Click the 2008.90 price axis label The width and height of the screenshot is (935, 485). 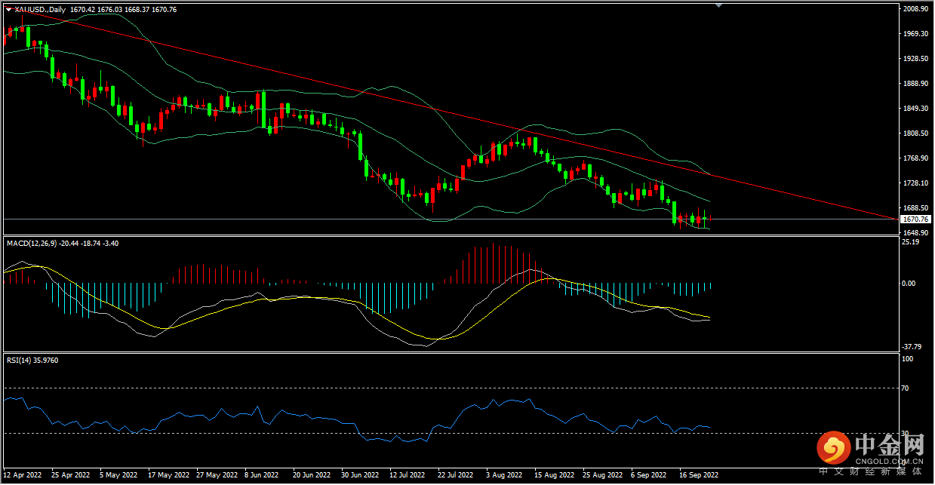(915, 9)
